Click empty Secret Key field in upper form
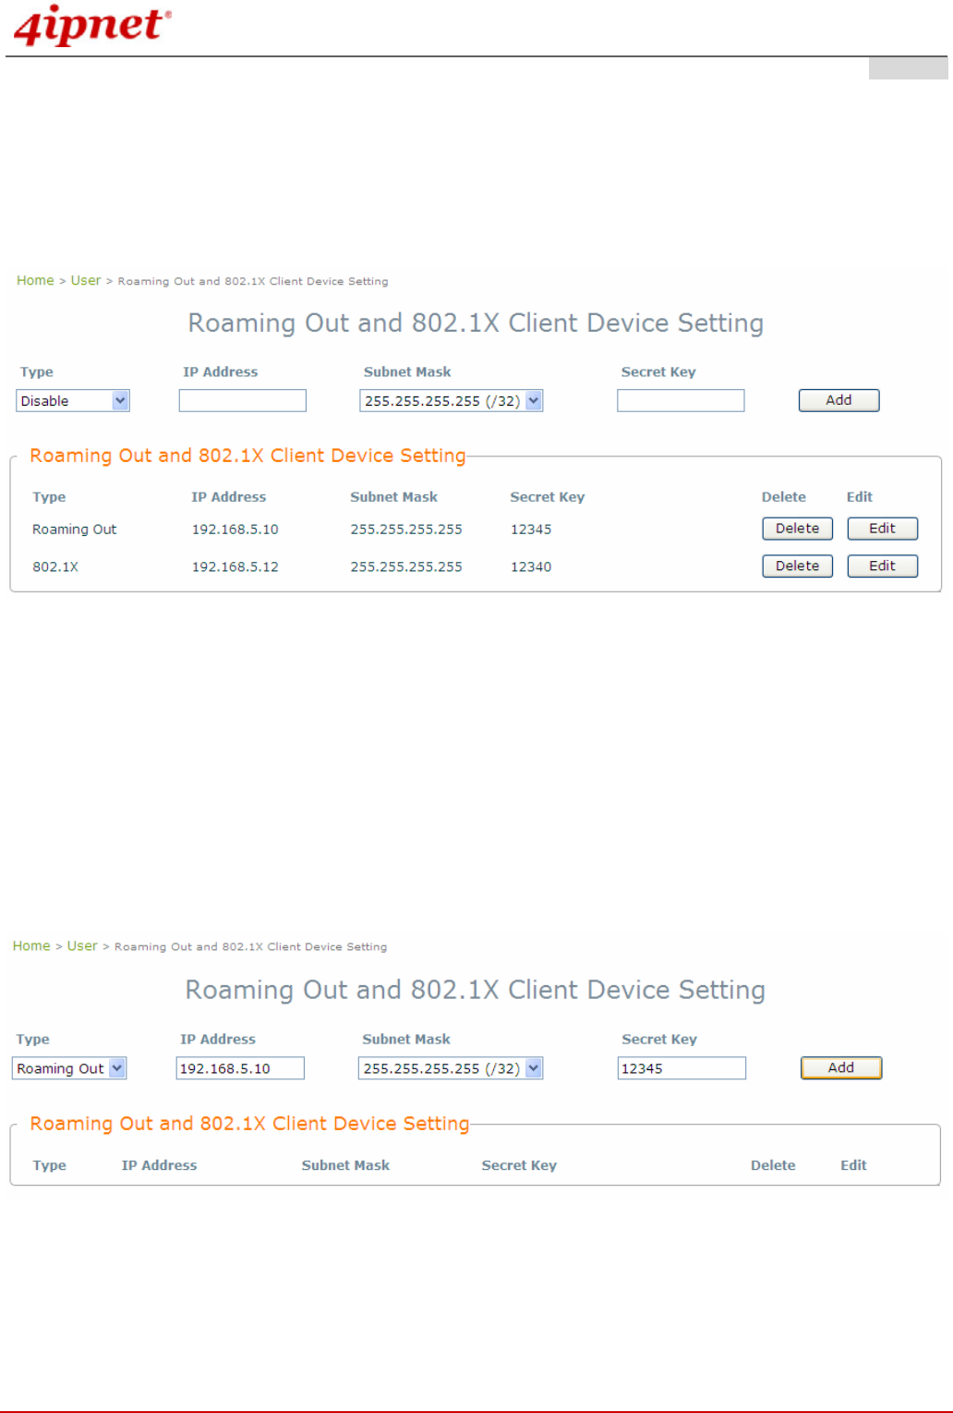The image size is (953, 1413). coord(681,400)
